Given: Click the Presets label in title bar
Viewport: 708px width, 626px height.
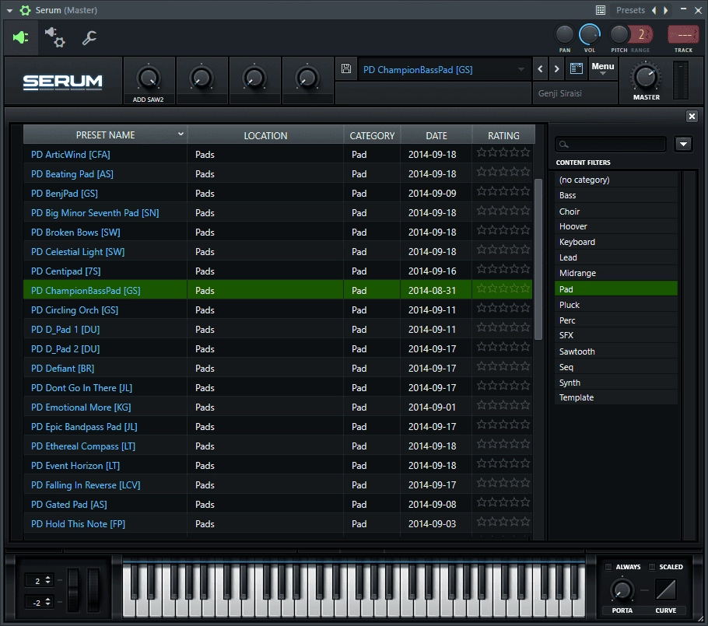Looking at the screenshot, I should (x=630, y=10).
